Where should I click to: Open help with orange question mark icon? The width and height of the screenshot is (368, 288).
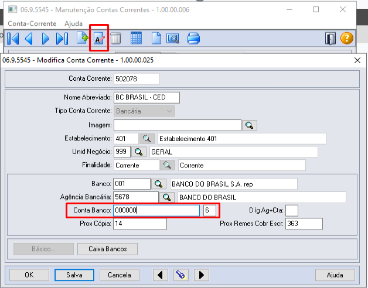tap(347, 38)
